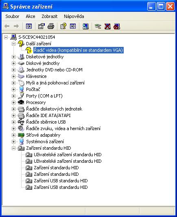Open the Help toolbar icon with question mark
Image resolution: width=177 pixels, height=217 pixels.
click(x=63, y=26)
